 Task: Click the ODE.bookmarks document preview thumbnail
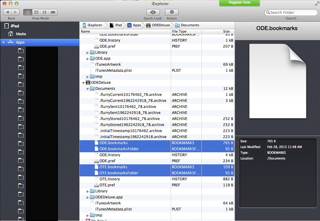pos(277,81)
